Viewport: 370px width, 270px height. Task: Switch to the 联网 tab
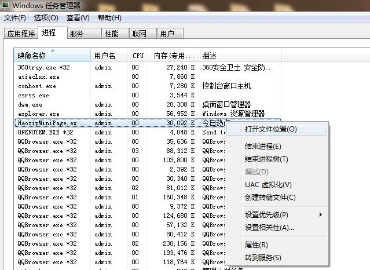pyautogui.click(x=139, y=34)
